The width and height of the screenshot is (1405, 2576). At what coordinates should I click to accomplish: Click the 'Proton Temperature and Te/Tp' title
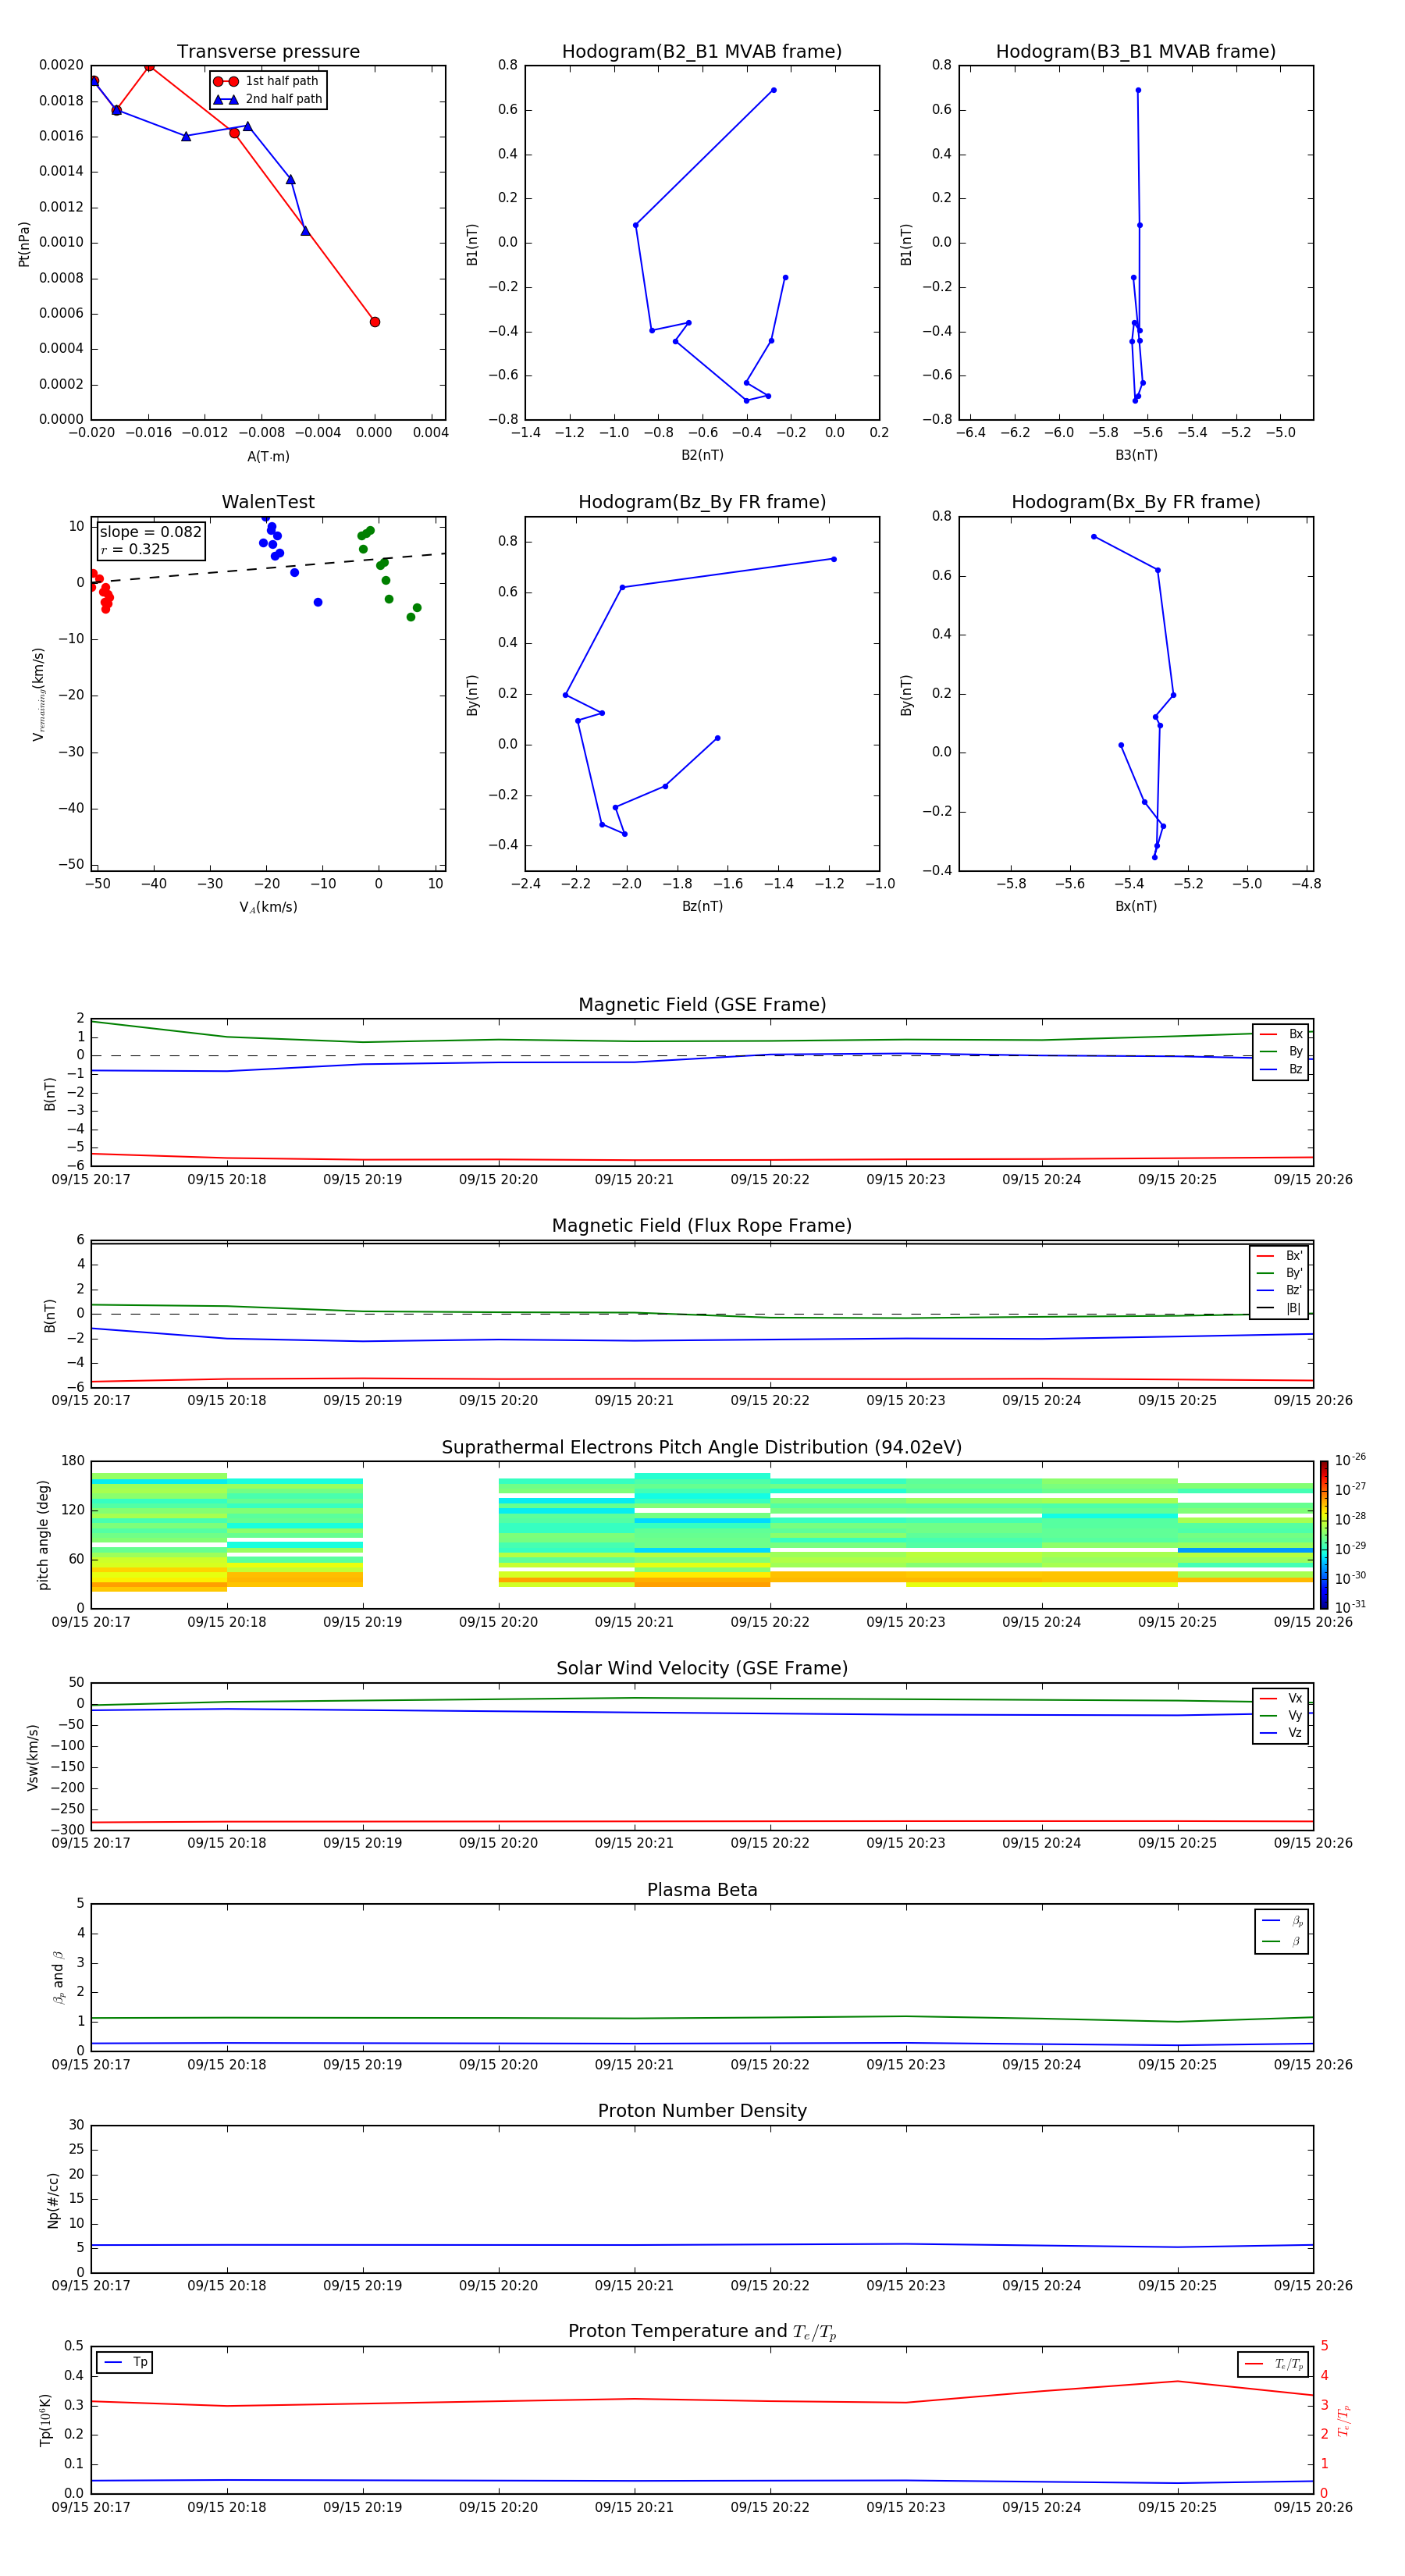702,2332
